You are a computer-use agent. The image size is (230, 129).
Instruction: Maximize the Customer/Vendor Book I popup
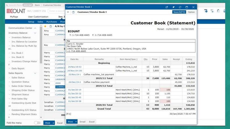pyautogui.click(x=187, y=7)
